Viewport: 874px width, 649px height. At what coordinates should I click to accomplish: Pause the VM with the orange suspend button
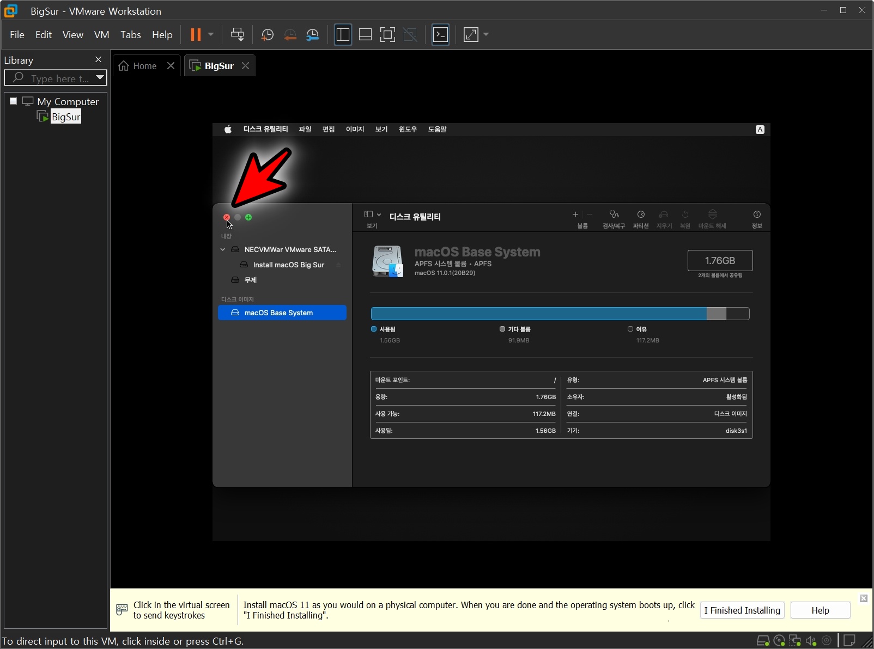195,35
